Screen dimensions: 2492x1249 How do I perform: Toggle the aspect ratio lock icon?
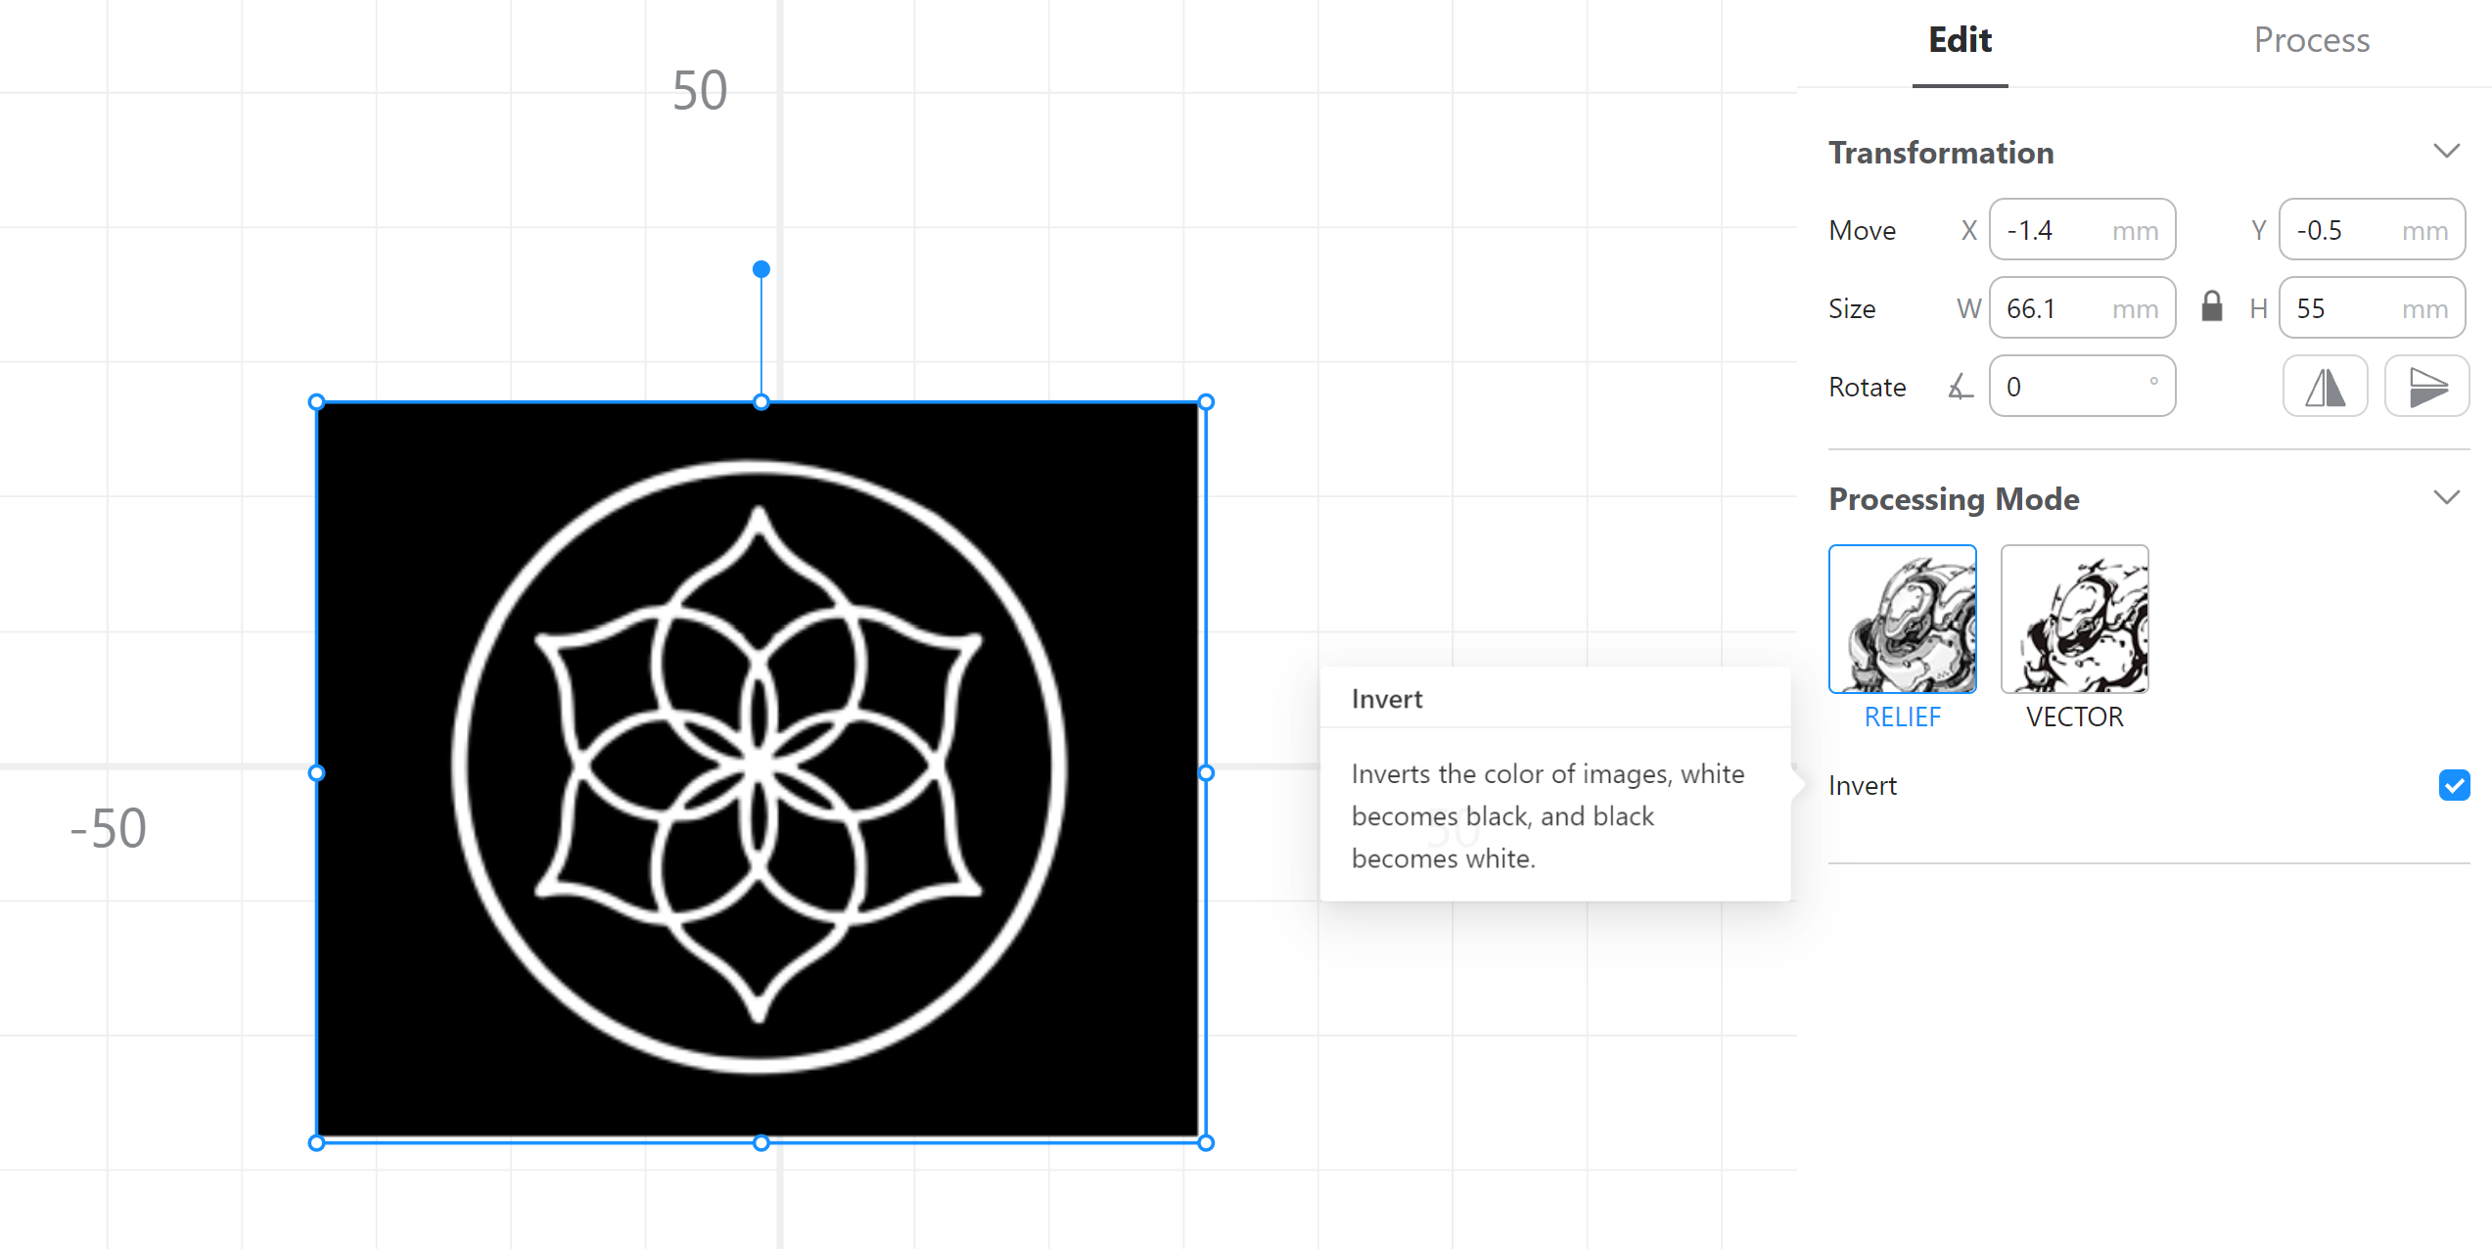[x=2212, y=307]
